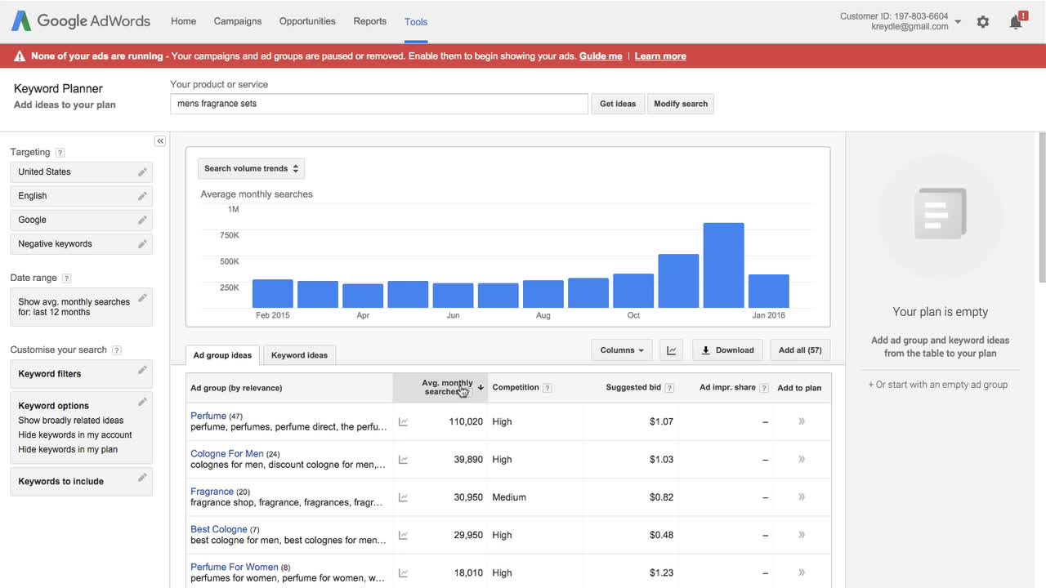
Task: Collapse the left sidebar panel
Action: tap(160, 141)
